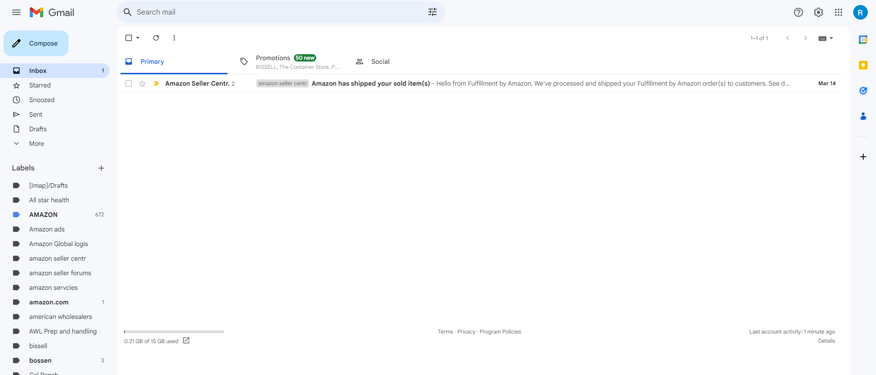Open the Privacy link

point(466,332)
